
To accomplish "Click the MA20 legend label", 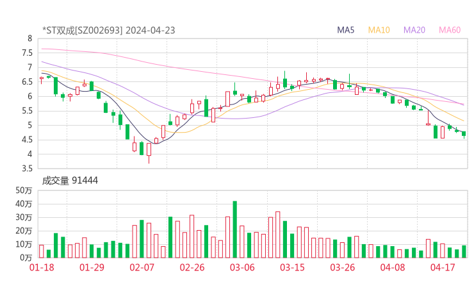I will (414, 30).
